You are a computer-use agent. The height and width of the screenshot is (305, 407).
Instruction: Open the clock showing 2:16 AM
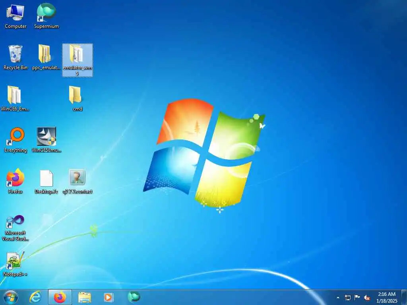point(387,297)
